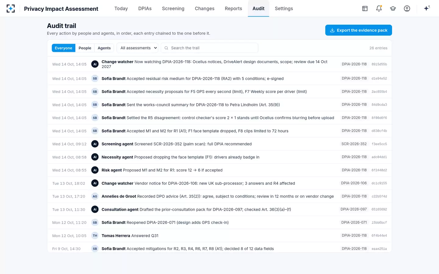Open the Changes tab
The width and height of the screenshot is (439, 274).
coord(205,9)
